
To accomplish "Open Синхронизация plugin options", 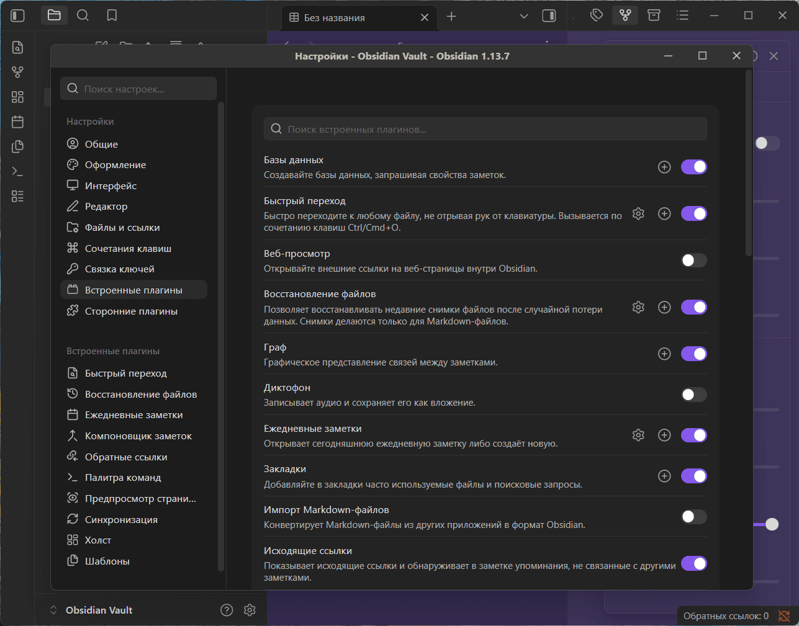I will pos(133,519).
